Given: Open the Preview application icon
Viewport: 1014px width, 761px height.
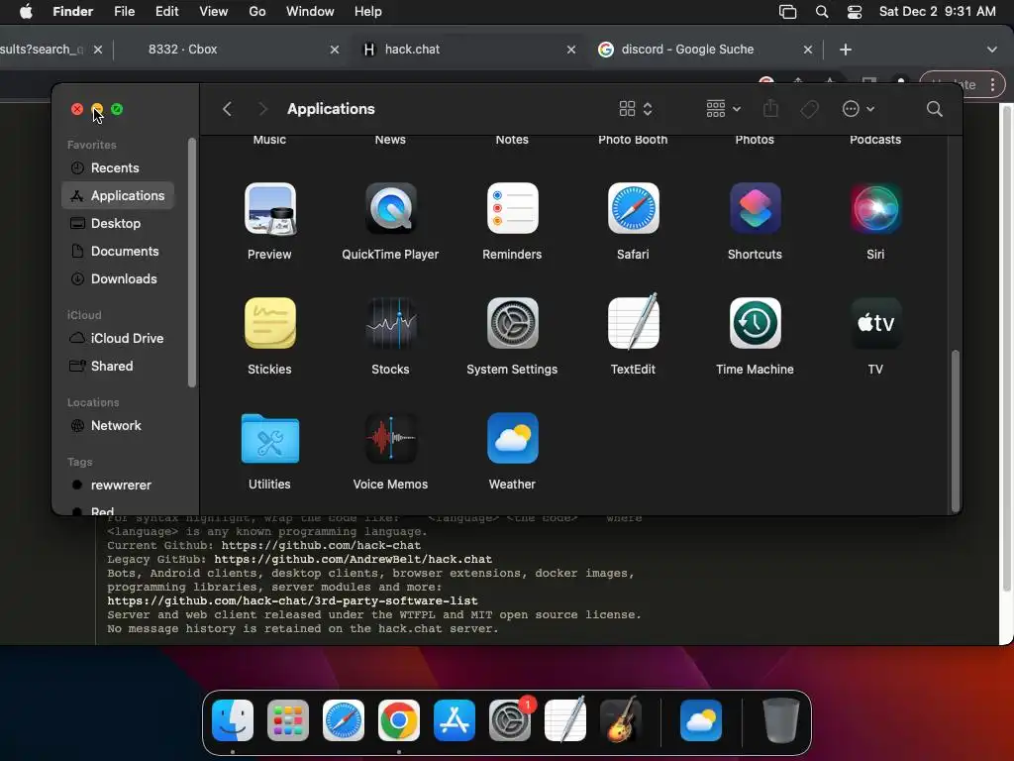Looking at the screenshot, I should [269, 208].
